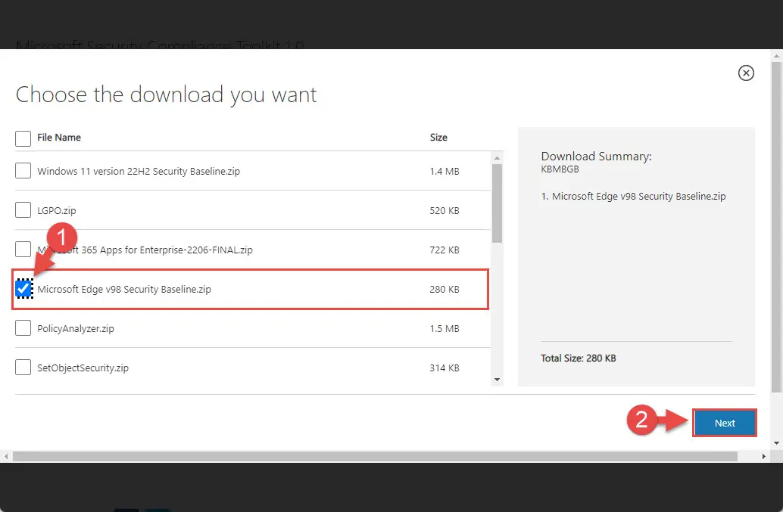Click the 'KBMBGB' label in summary
This screenshot has height=512, width=783.
(x=560, y=169)
